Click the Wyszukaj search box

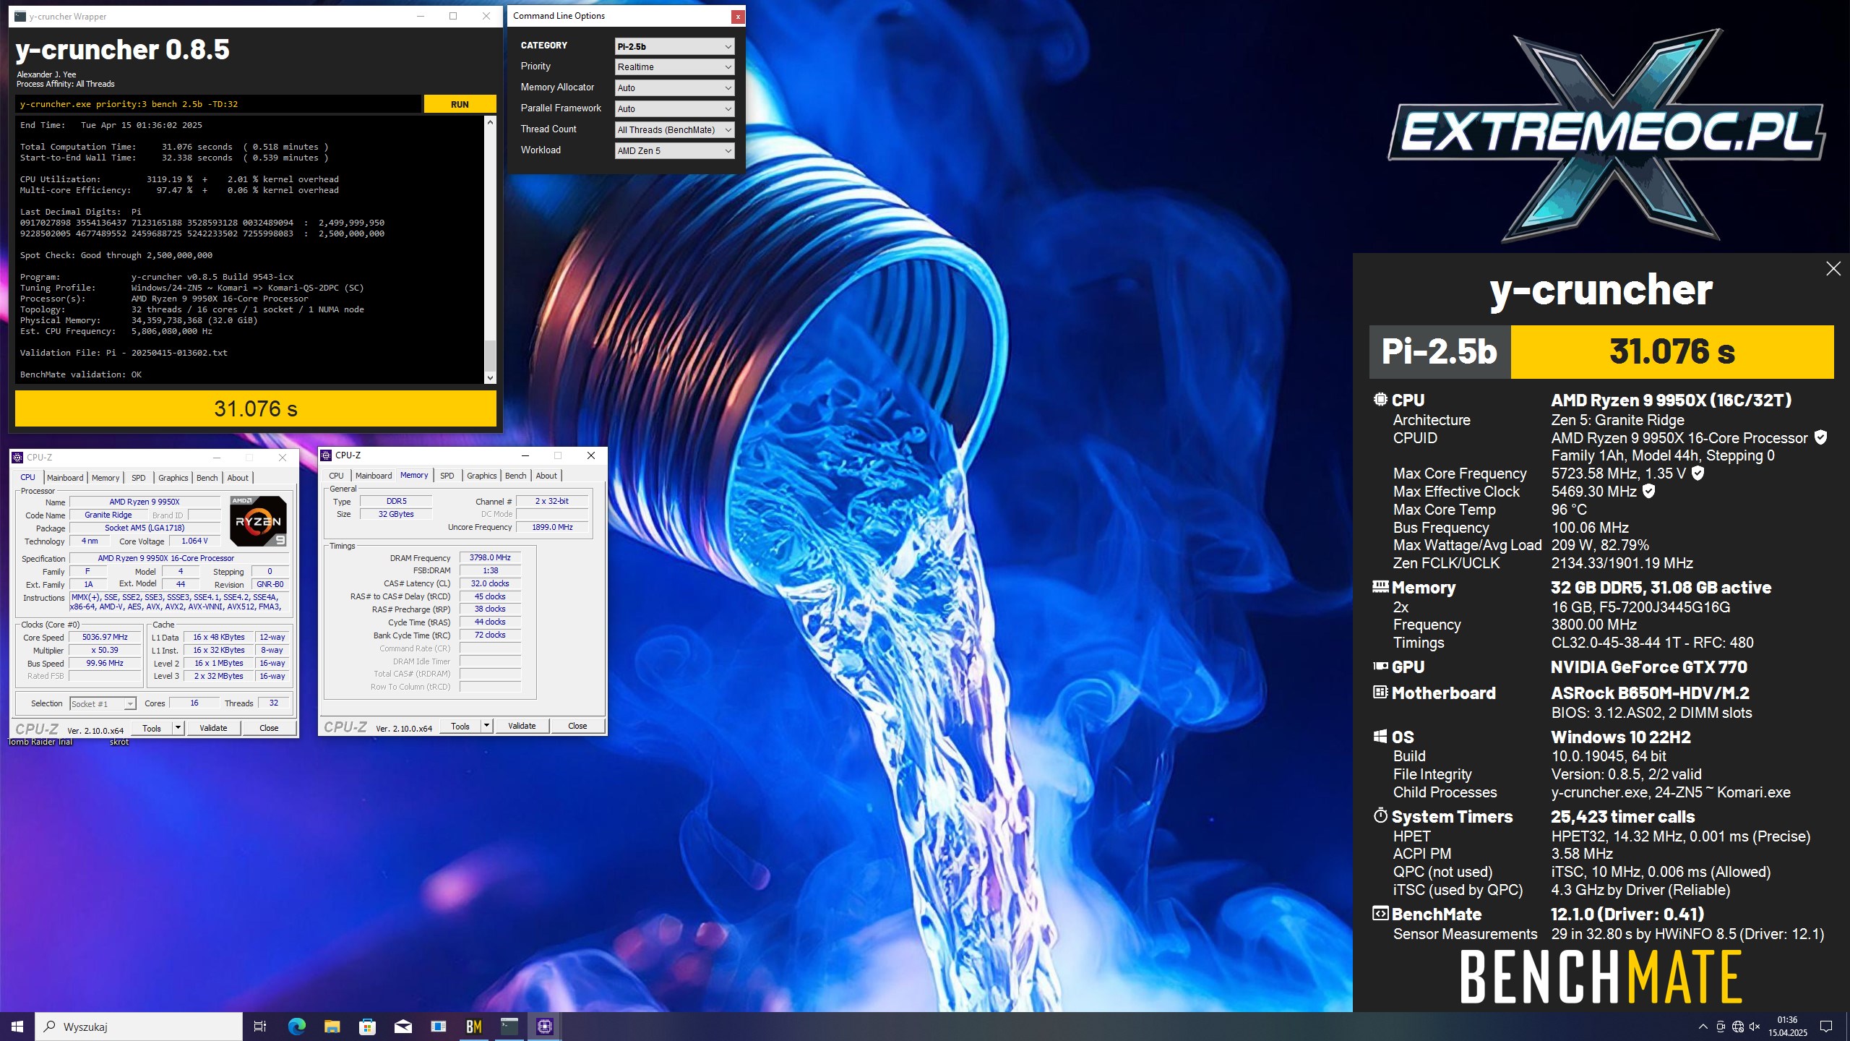[x=139, y=1027]
